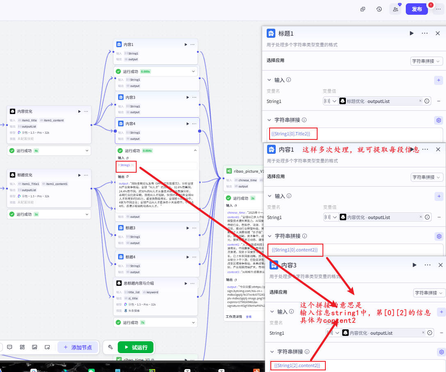Screen dimensions: 446x372
Task: Click the 试运行 test run button
Action: pyautogui.click(x=136, y=347)
